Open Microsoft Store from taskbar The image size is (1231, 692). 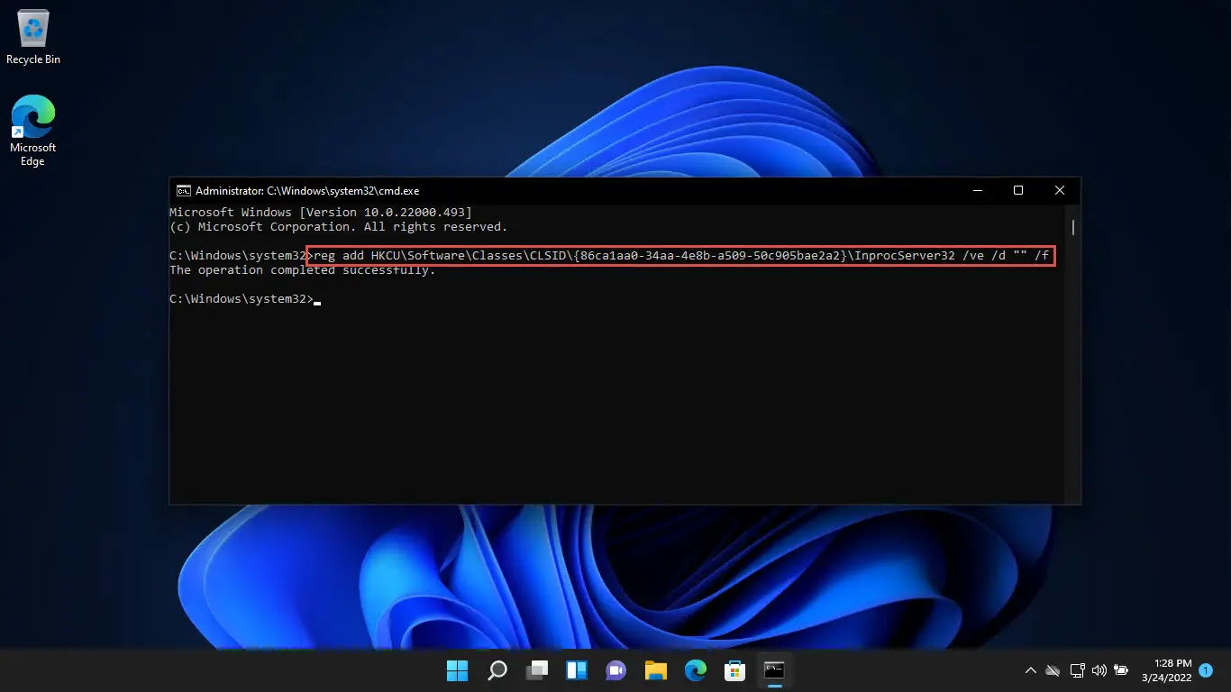click(x=734, y=670)
